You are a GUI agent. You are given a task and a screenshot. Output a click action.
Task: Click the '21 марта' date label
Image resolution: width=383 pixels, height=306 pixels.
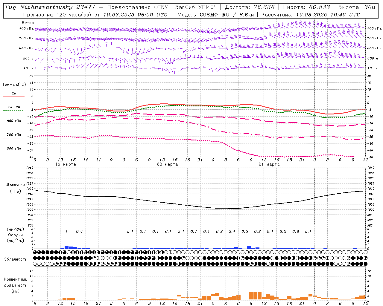pos(269,164)
